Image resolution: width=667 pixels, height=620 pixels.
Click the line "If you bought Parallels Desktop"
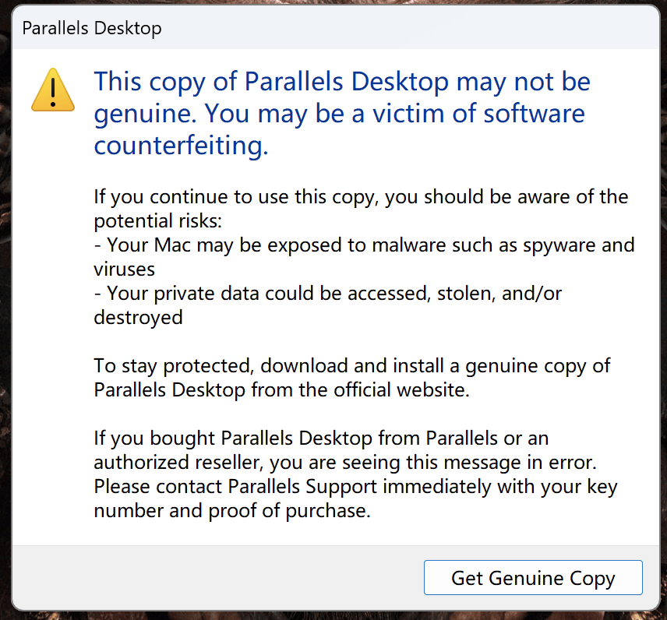(x=322, y=438)
